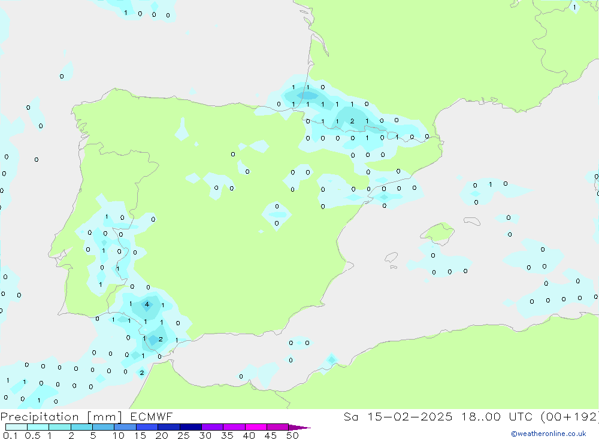Click the legend label '50'

292,435
